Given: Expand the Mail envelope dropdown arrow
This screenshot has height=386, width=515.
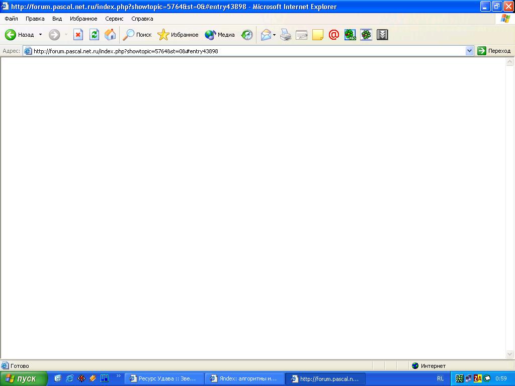Looking at the screenshot, I should 275,35.
